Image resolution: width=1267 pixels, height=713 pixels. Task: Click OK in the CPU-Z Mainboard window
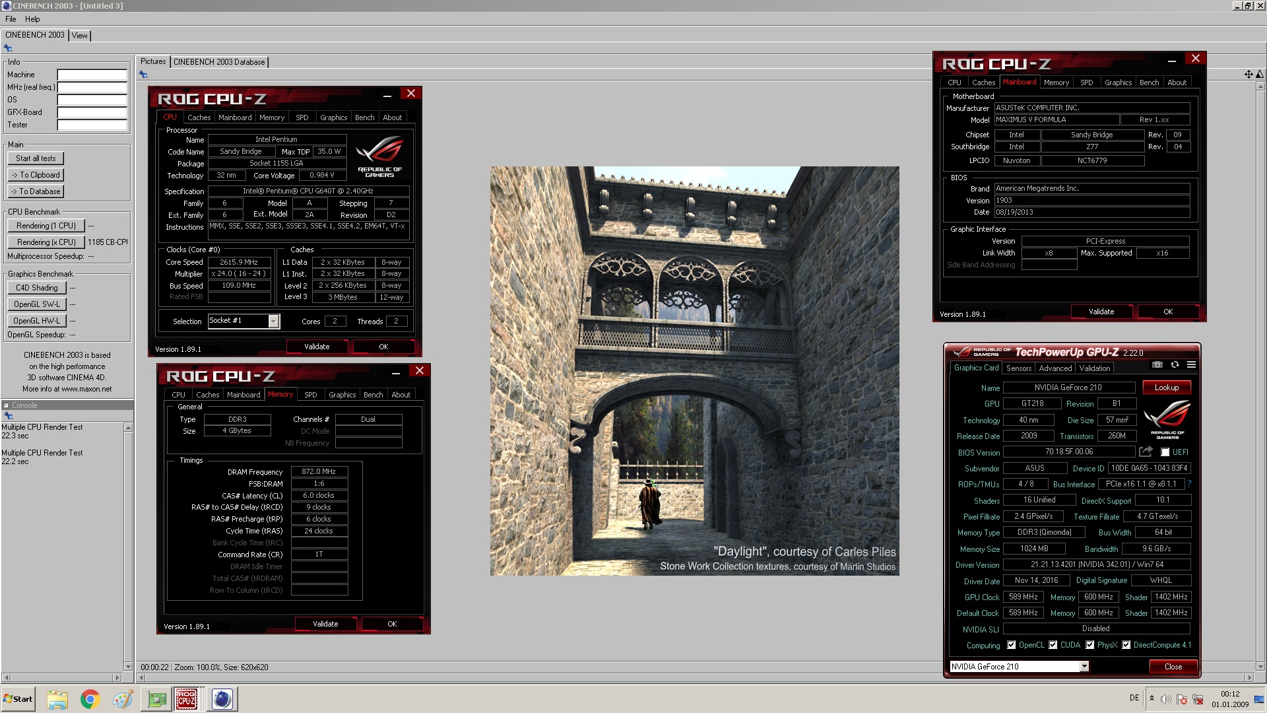tap(1168, 312)
